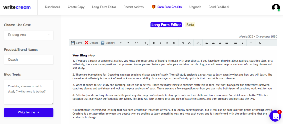283x124 pixels.
Task: Click the Product/Brand Name field containing Coach
Action: [x=29, y=60]
